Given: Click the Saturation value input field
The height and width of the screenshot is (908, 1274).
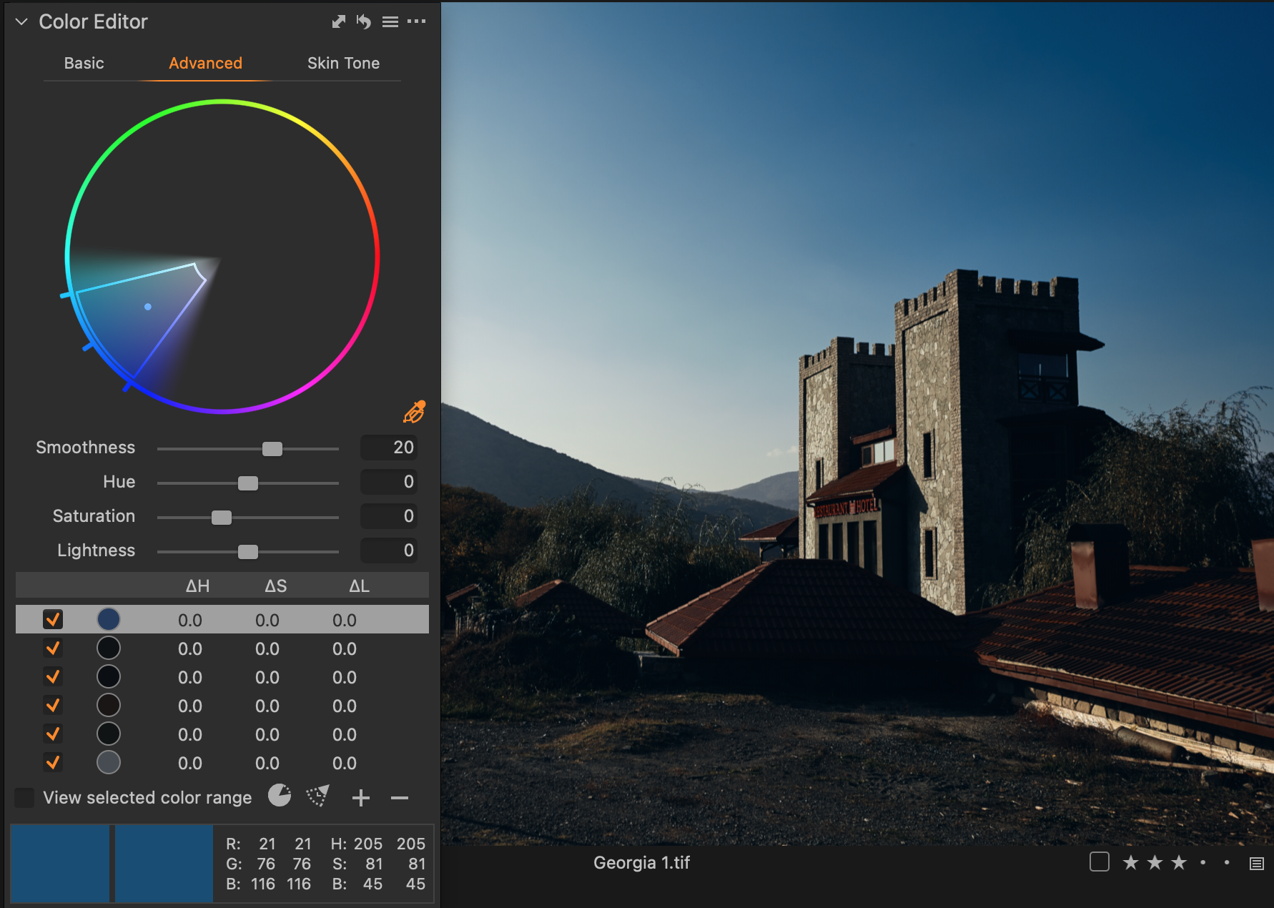Looking at the screenshot, I should tap(388, 515).
